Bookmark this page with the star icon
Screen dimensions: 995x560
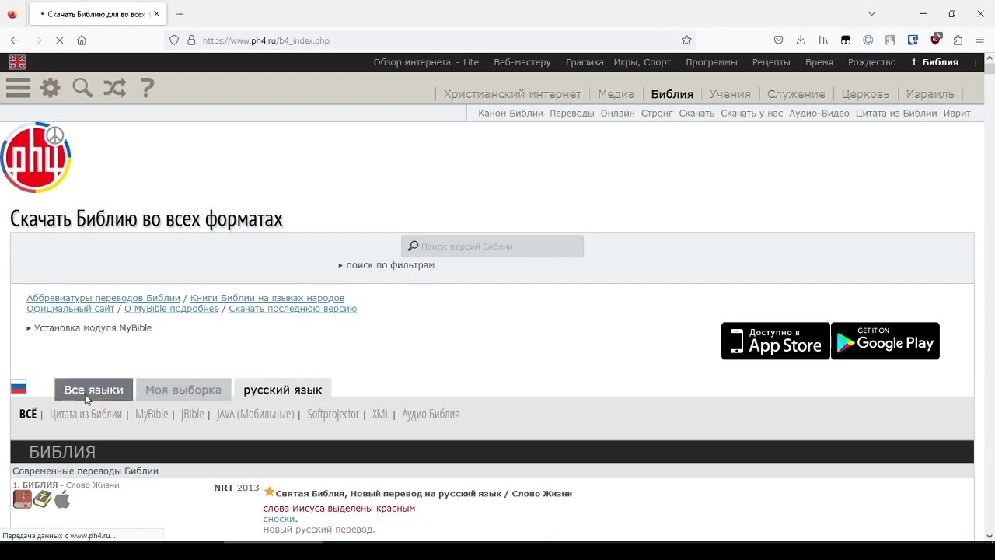(686, 40)
